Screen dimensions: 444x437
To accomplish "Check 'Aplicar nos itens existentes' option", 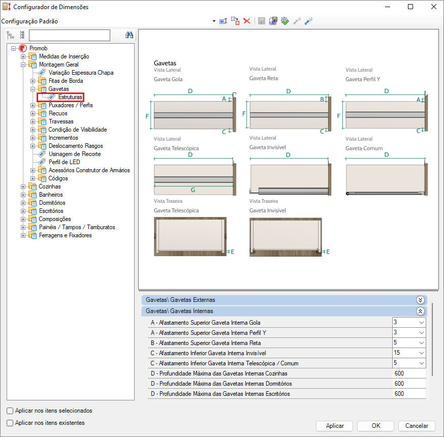I will pos(10,423).
